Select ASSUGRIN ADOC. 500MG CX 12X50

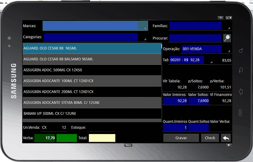click(92, 70)
